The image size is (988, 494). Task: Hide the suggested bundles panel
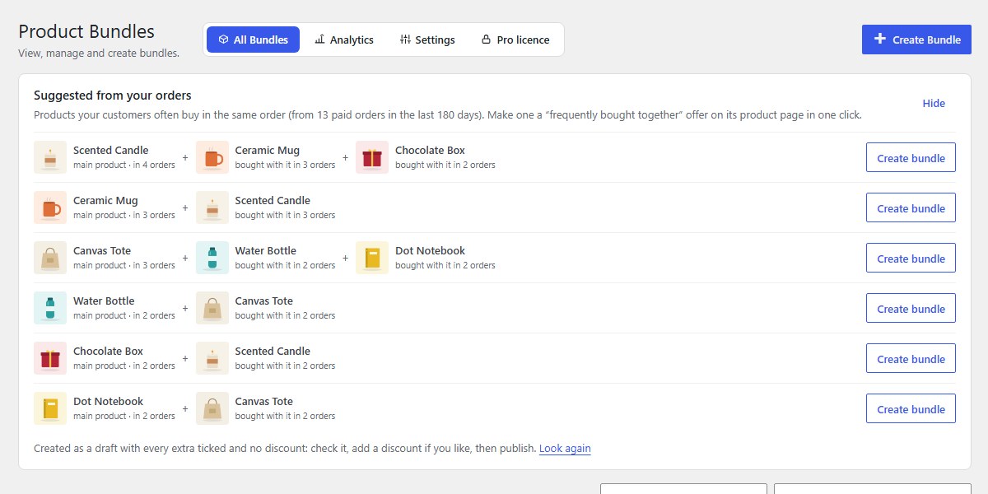point(934,104)
